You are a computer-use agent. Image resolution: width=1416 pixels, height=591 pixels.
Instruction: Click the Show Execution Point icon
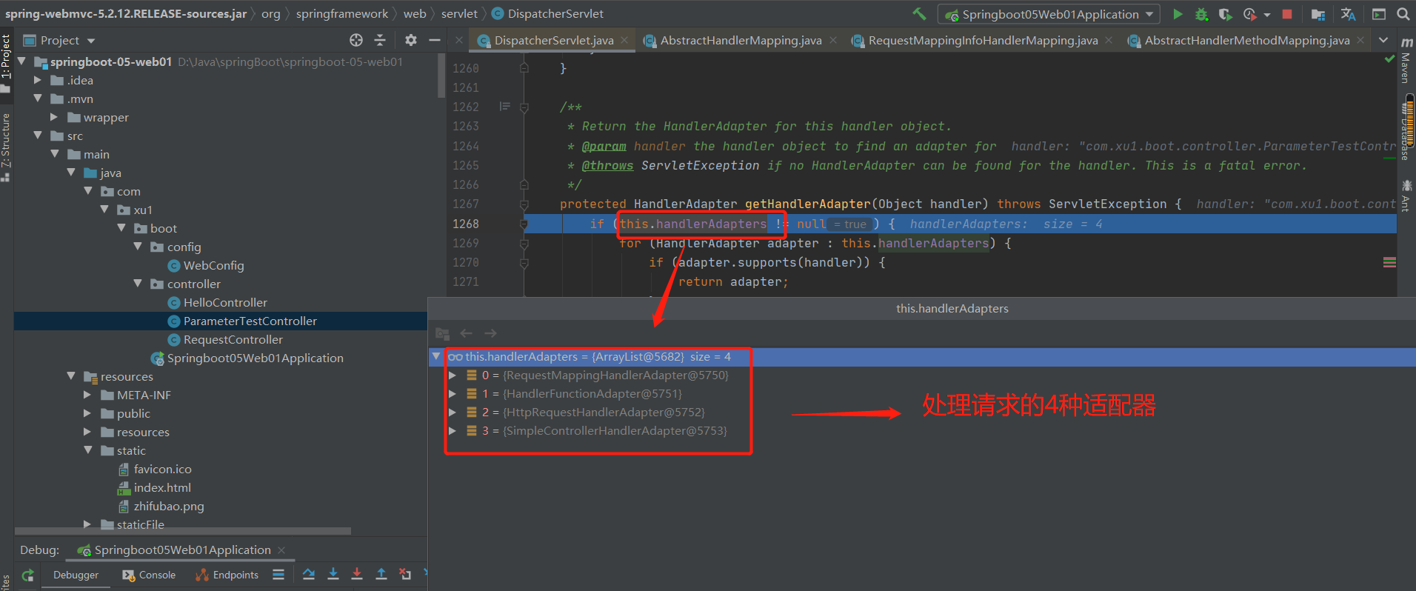pos(278,574)
